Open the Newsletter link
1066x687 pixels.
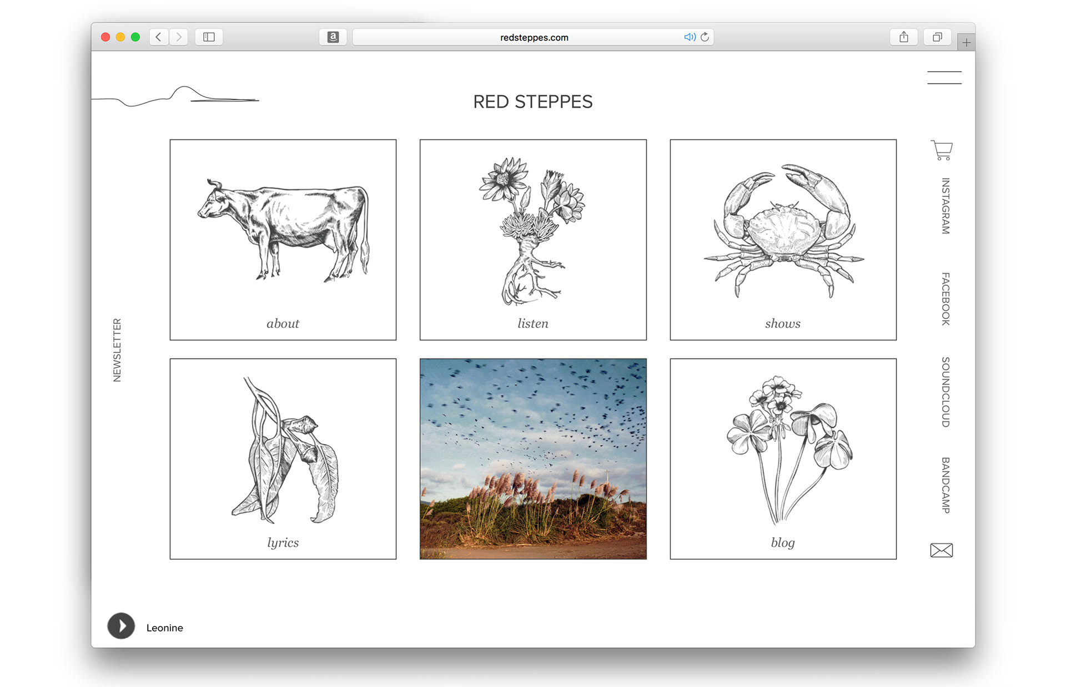[117, 350]
